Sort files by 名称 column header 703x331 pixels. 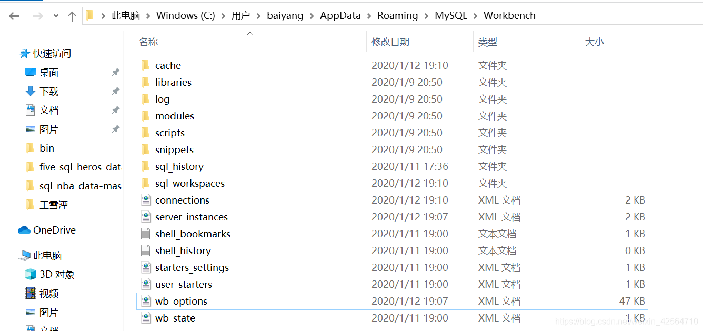tap(148, 42)
